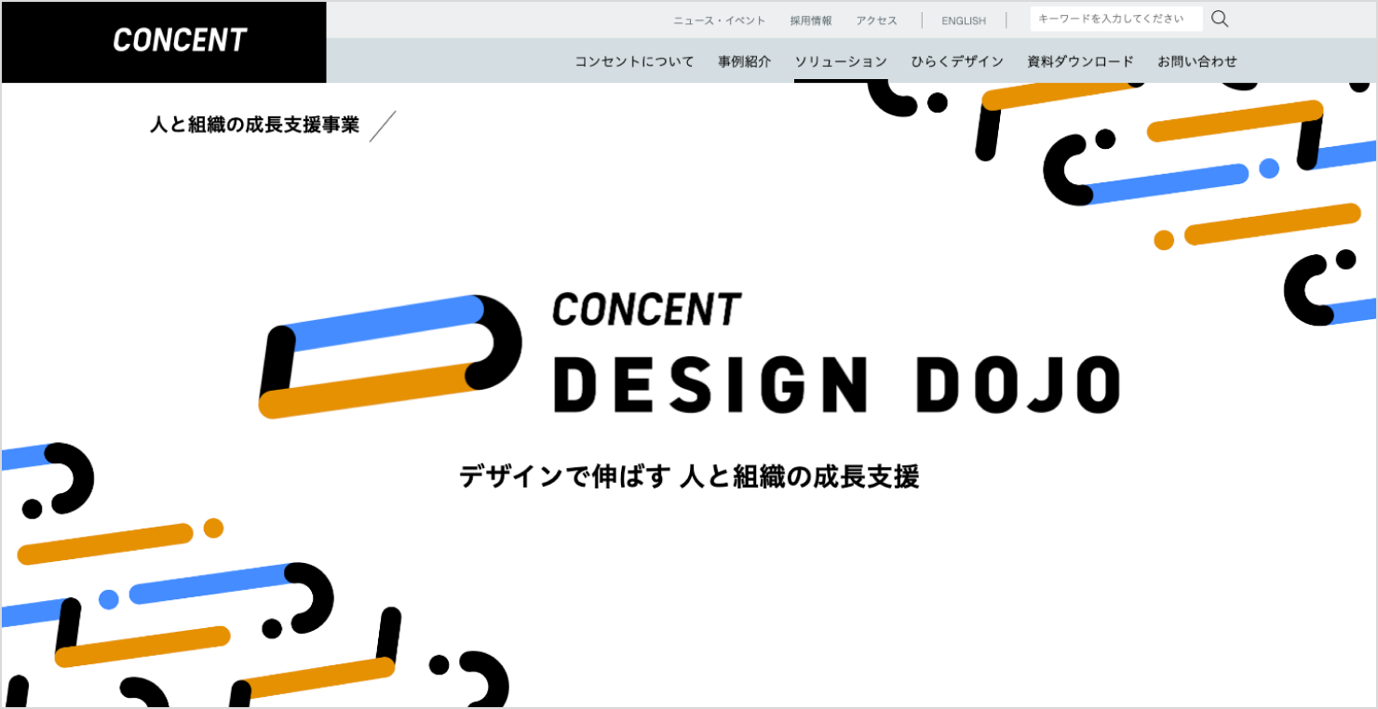This screenshot has height=709, width=1378.
Task: Open the ニュース・イベント link
Action: (720, 20)
